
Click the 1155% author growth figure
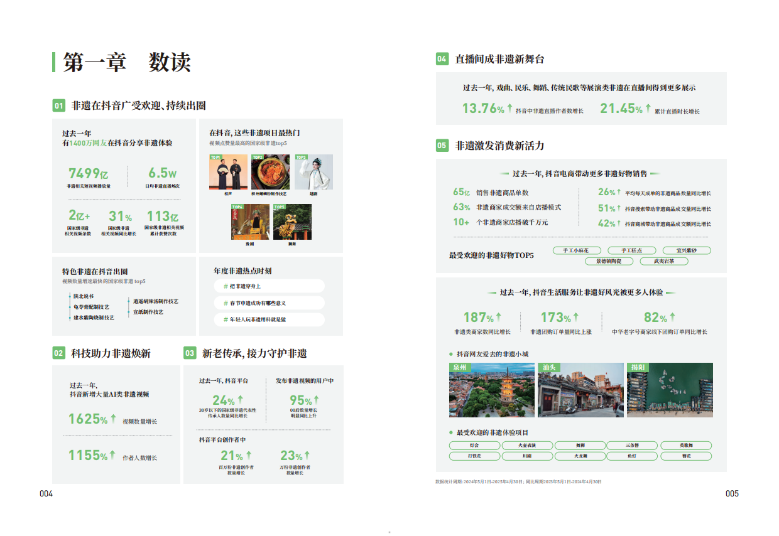92,455
